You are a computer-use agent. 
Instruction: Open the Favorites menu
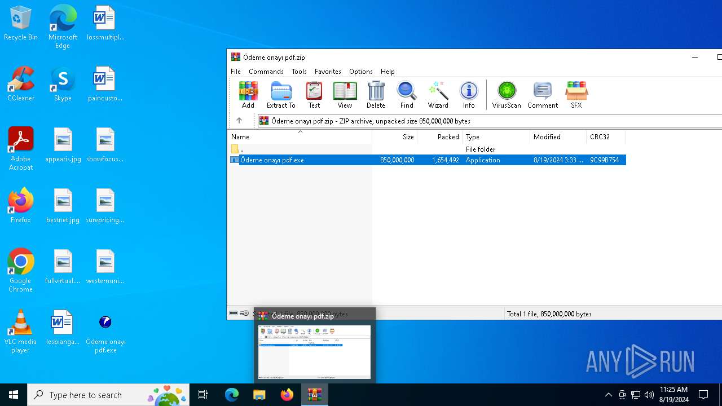[328, 72]
